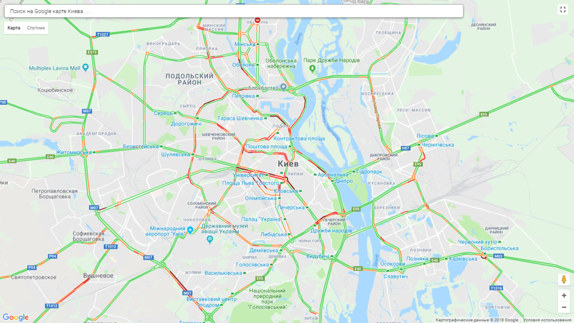Image resolution: width=574 pixels, height=323 pixels.
Task: Focus the Google map search field
Action: (233, 11)
